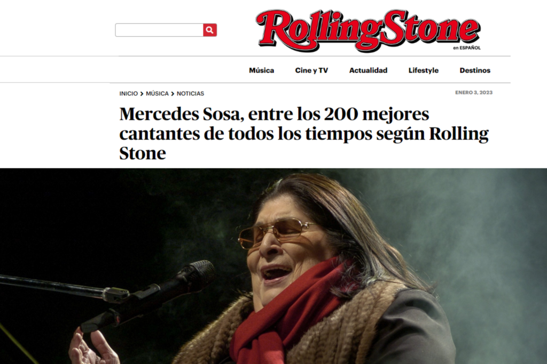
Task: Open the Cine y TV section
Action: (x=311, y=70)
